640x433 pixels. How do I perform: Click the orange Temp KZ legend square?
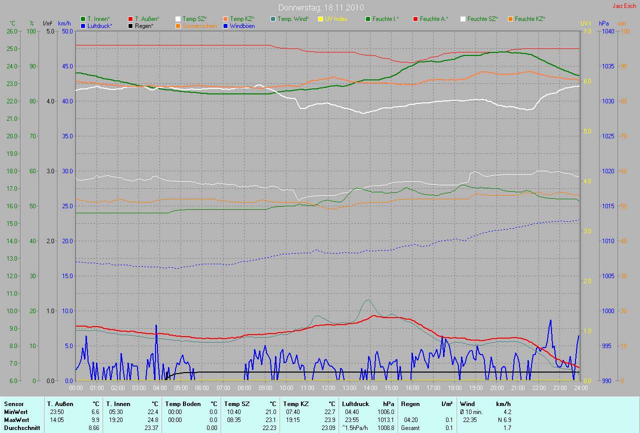[225, 19]
